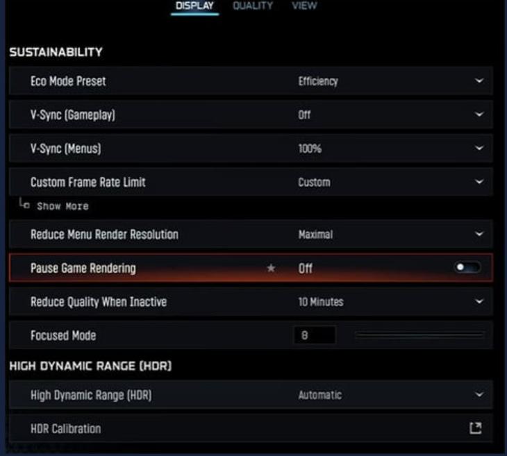The width and height of the screenshot is (507, 456).
Task: Select the Display tab
Action: [x=194, y=6]
